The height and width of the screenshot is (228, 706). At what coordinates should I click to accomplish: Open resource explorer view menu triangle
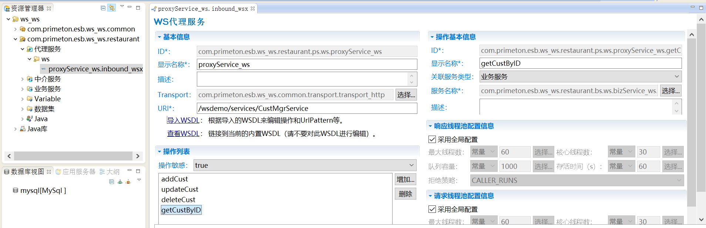122,7
